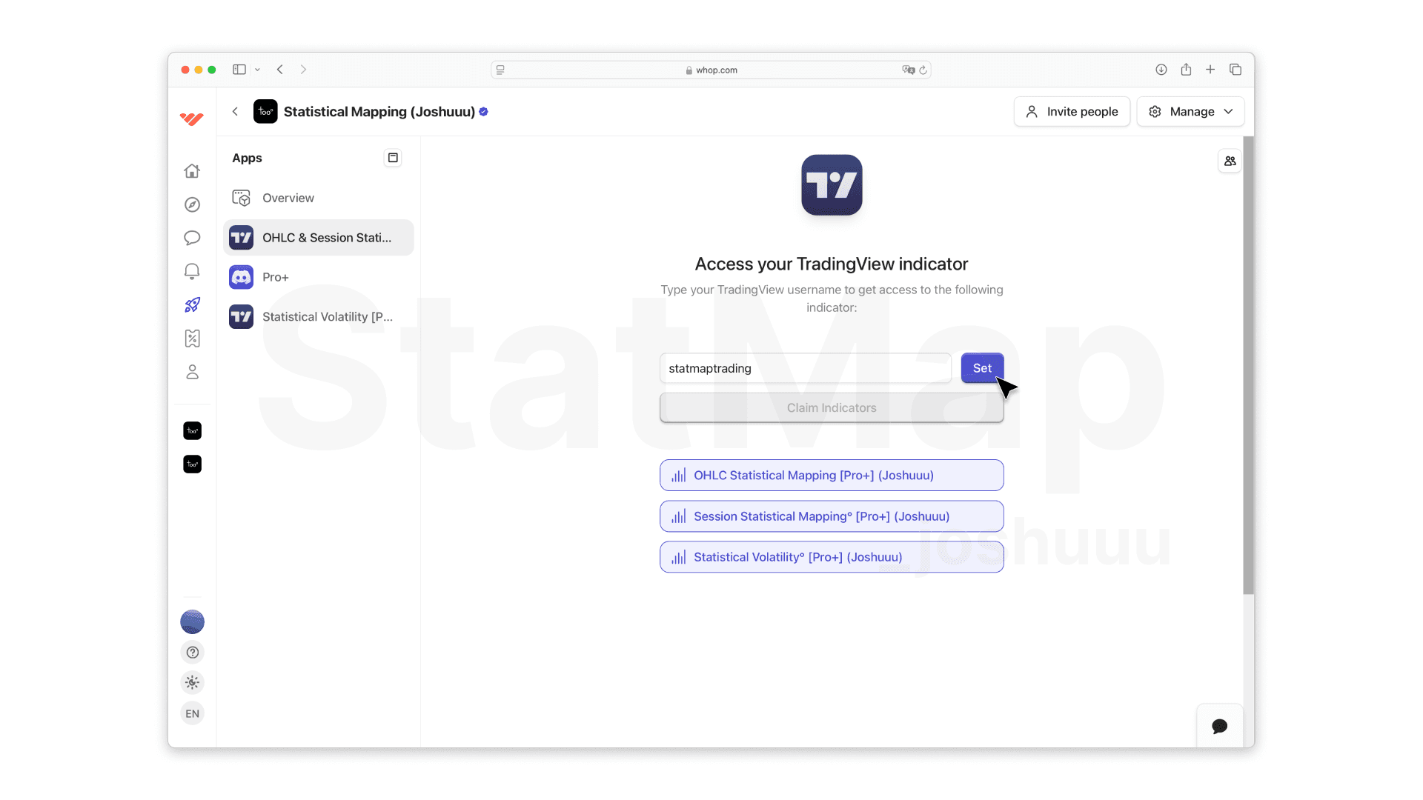Screen dimensions: 1423x800
Task: Open the help question mark icon
Action: tap(192, 653)
